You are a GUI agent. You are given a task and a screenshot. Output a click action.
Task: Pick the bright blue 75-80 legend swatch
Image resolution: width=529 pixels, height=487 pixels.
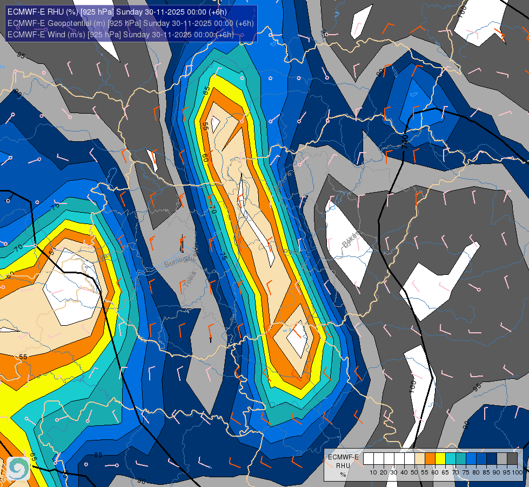click(471, 458)
